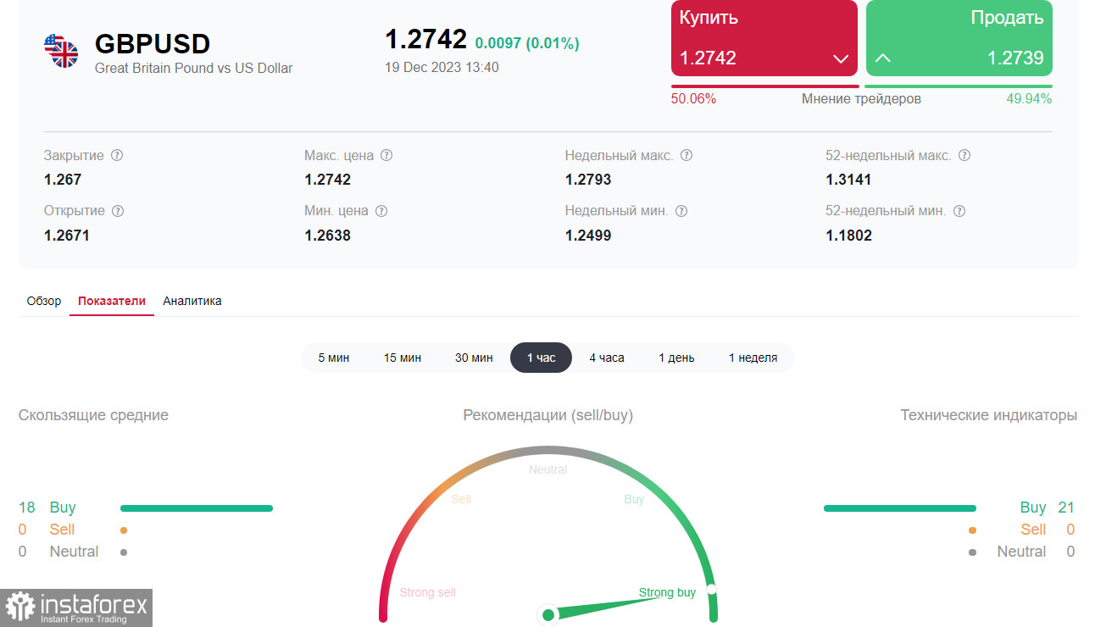Viewport: 1095px width, 627px height.
Task: Click the 52-недельный мин. value 1.1802
Action: coord(848,236)
